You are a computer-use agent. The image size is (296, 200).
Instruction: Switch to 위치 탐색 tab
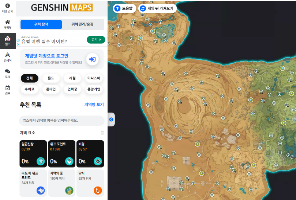click(x=41, y=24)
